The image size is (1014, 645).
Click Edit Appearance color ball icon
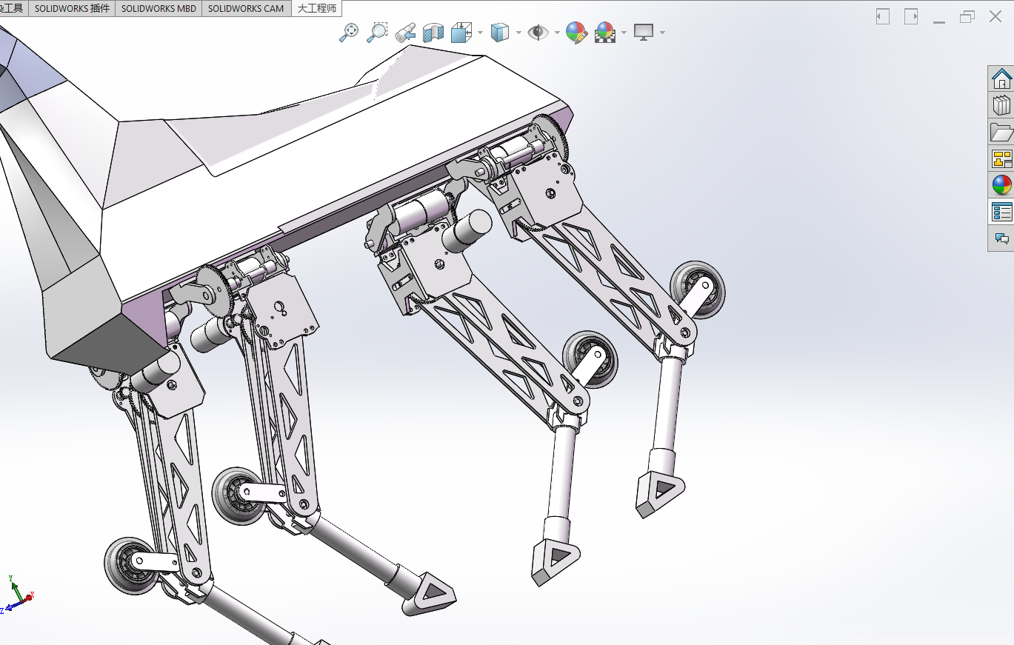coord(576,32)
